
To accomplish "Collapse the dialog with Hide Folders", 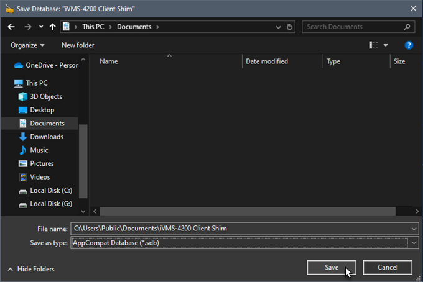I will (x=30, y=269).
